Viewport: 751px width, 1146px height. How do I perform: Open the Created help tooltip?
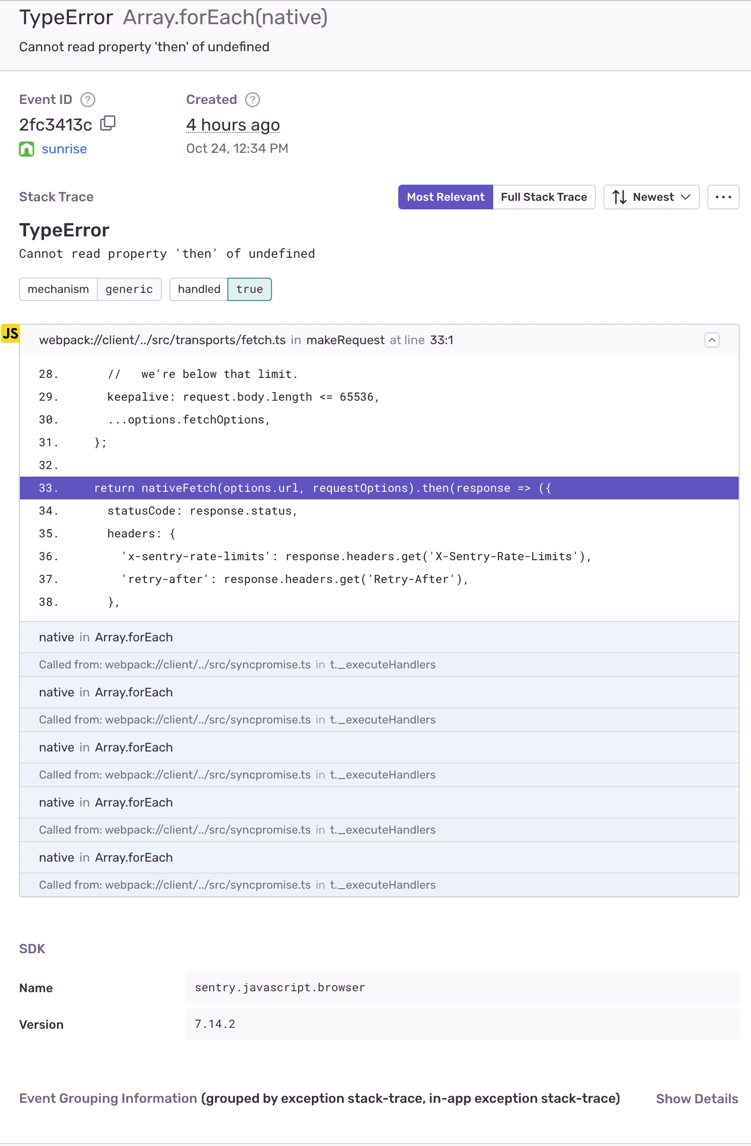[253, 99]
